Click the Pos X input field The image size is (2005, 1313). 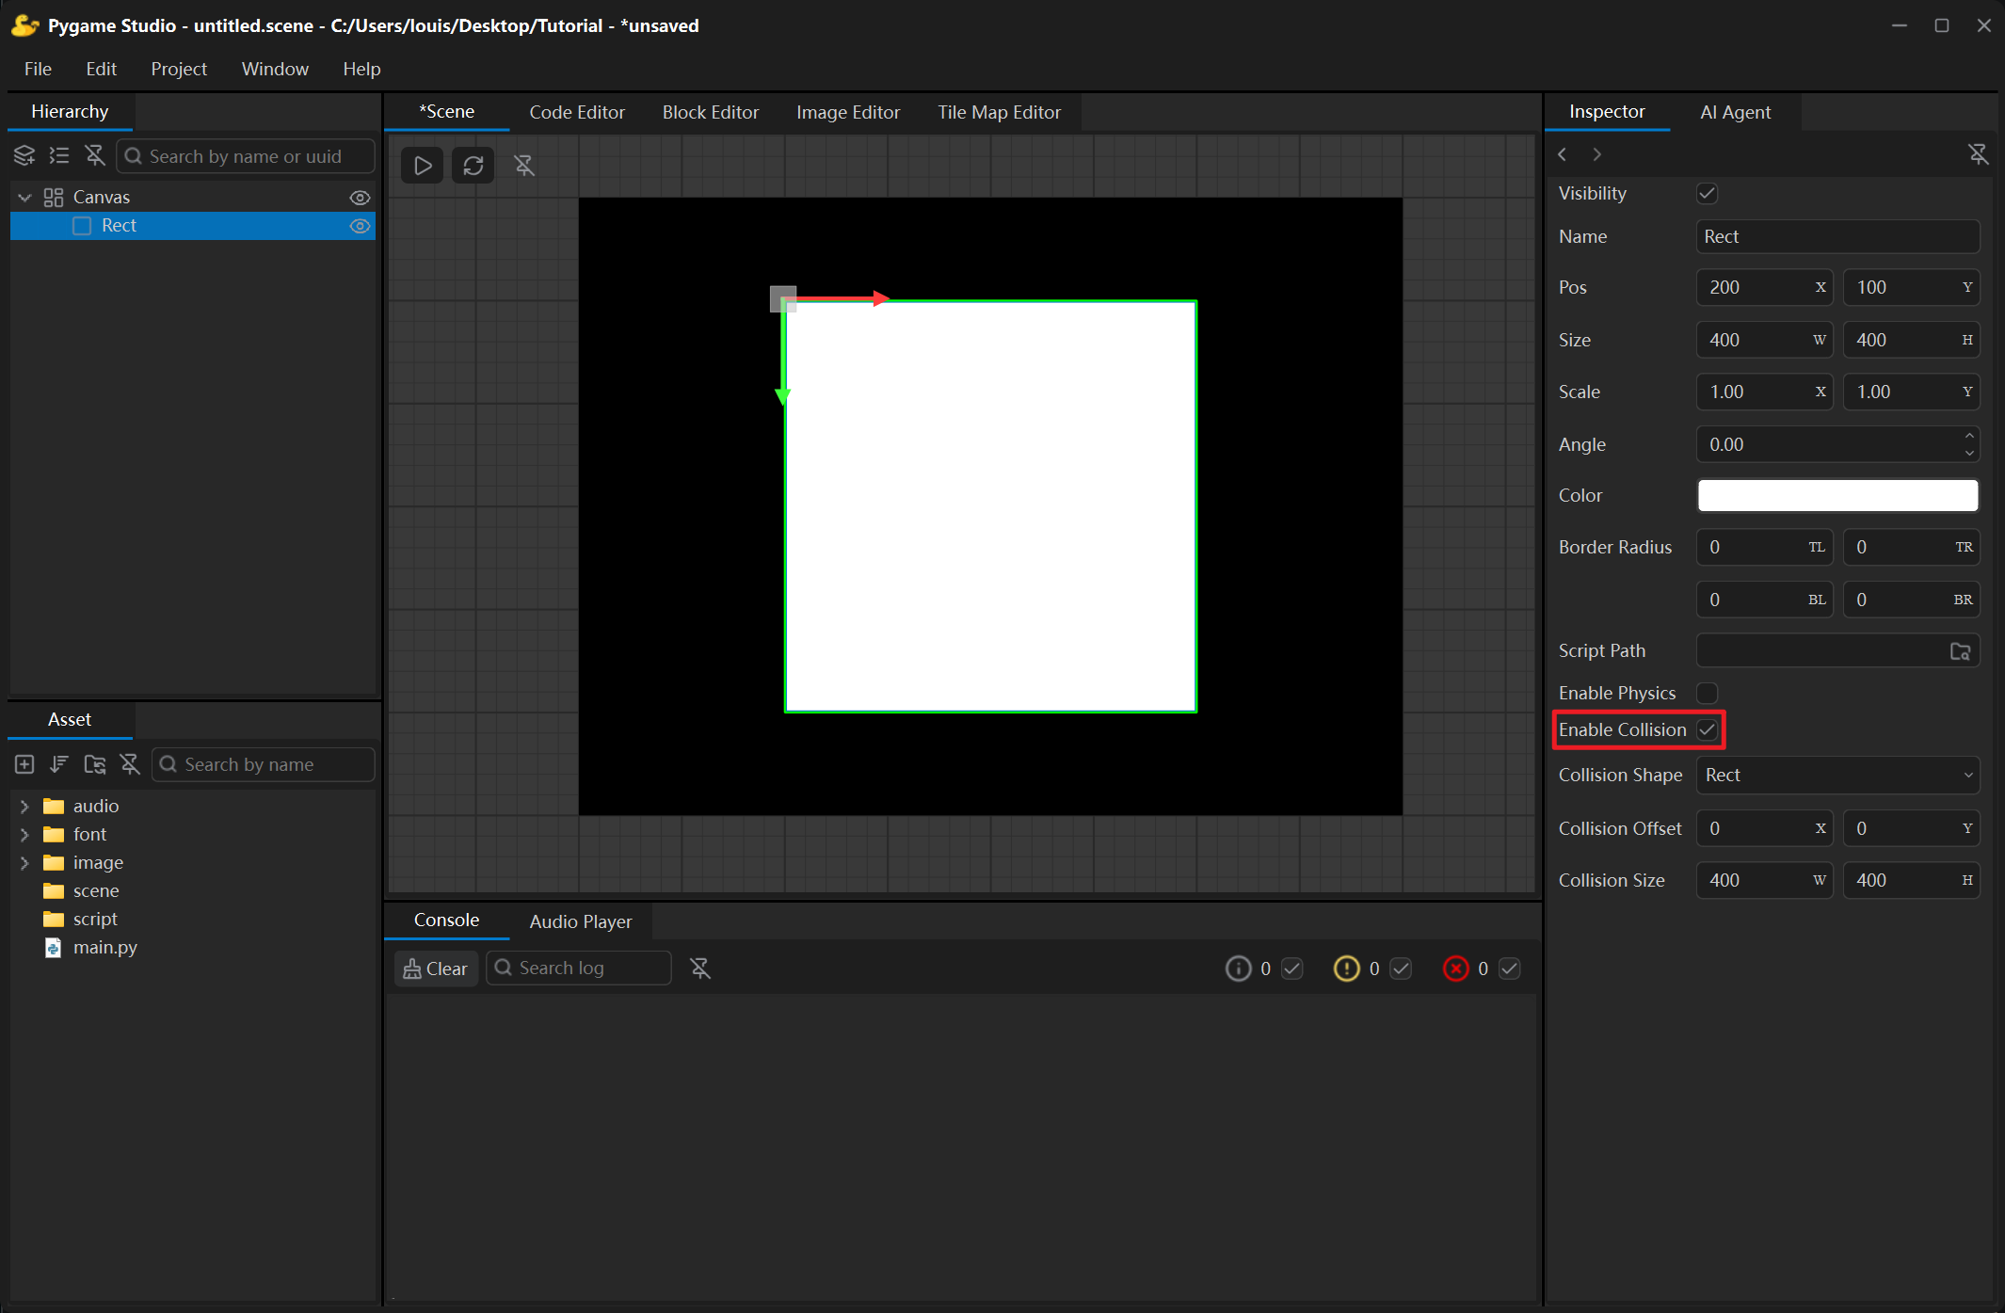coord(1764,287)
